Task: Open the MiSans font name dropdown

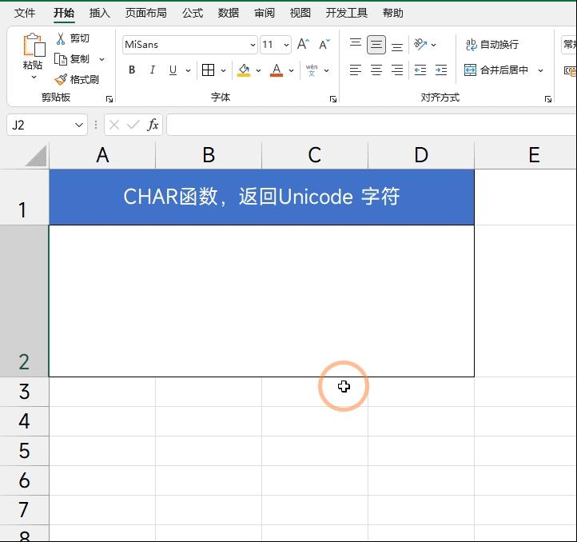Action: tap(253, 45)
